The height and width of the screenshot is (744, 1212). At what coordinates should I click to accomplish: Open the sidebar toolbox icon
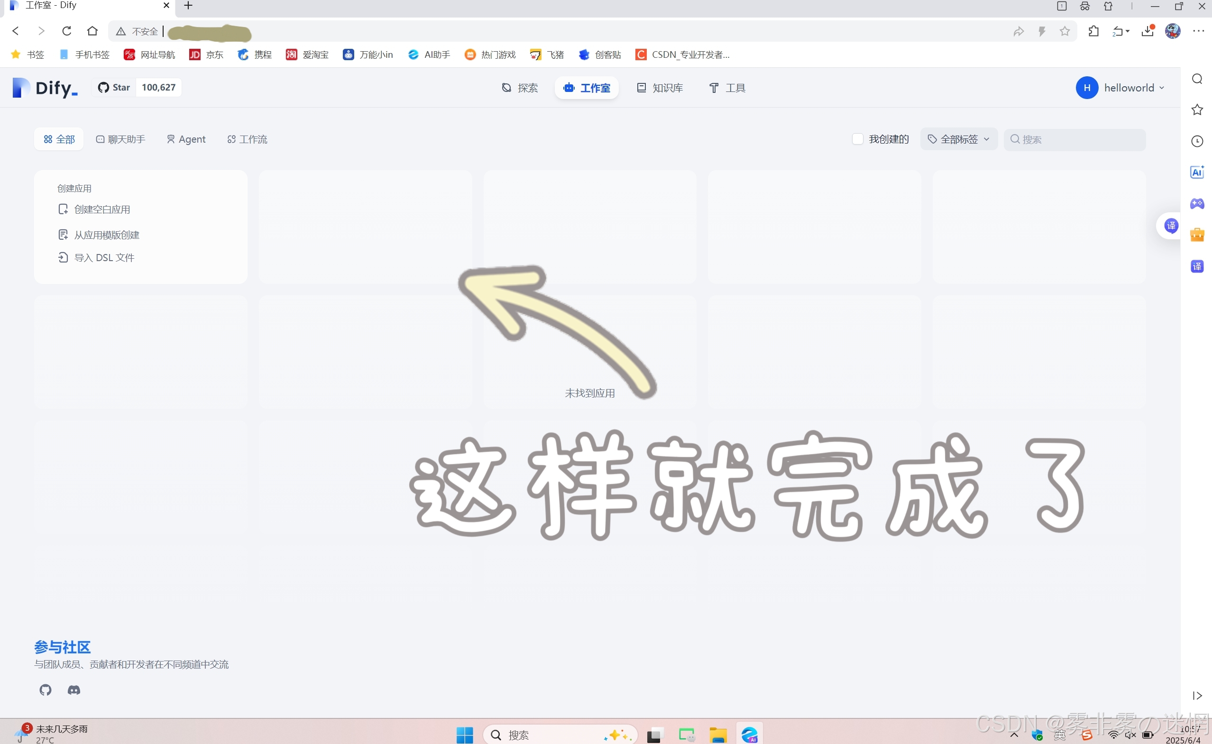pyautogui.click(x=1197, y=235)
